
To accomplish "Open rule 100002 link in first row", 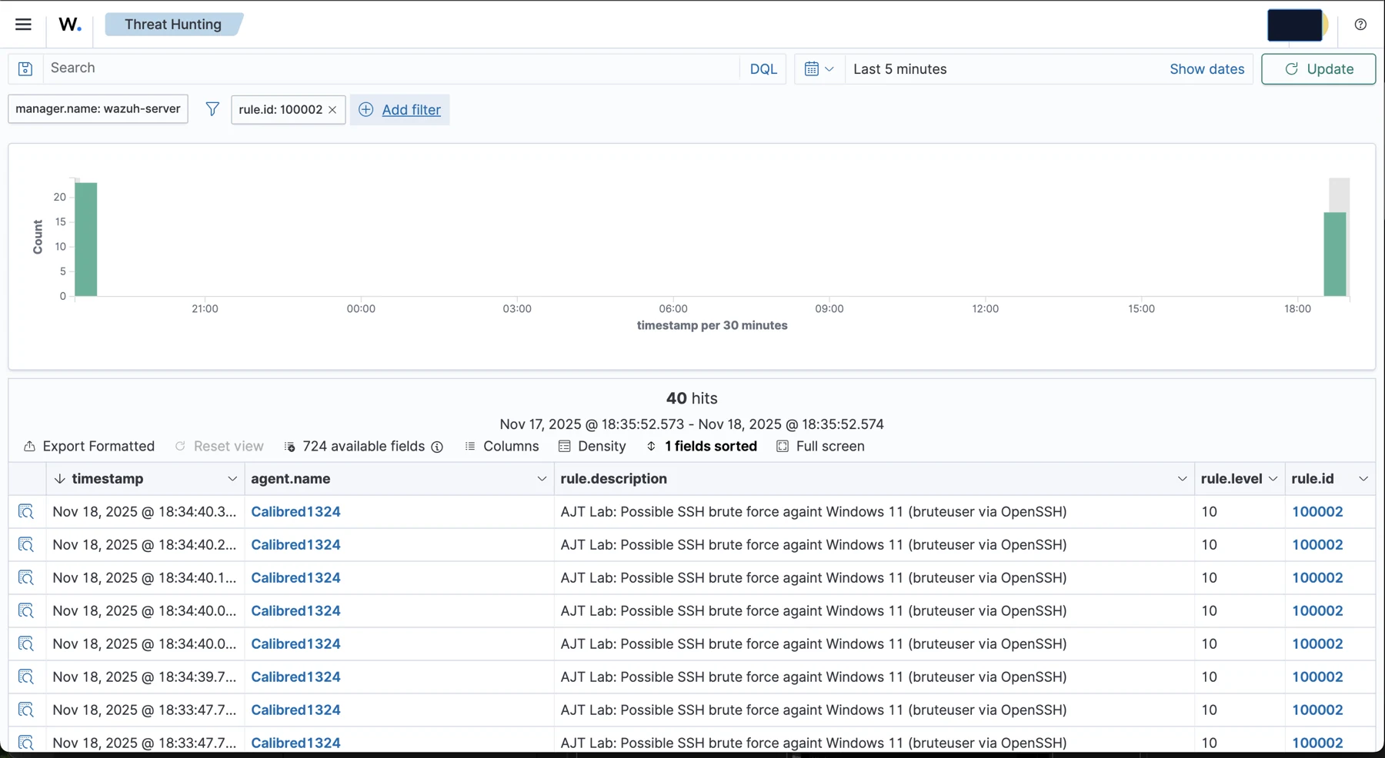I will click(1317, 512).
